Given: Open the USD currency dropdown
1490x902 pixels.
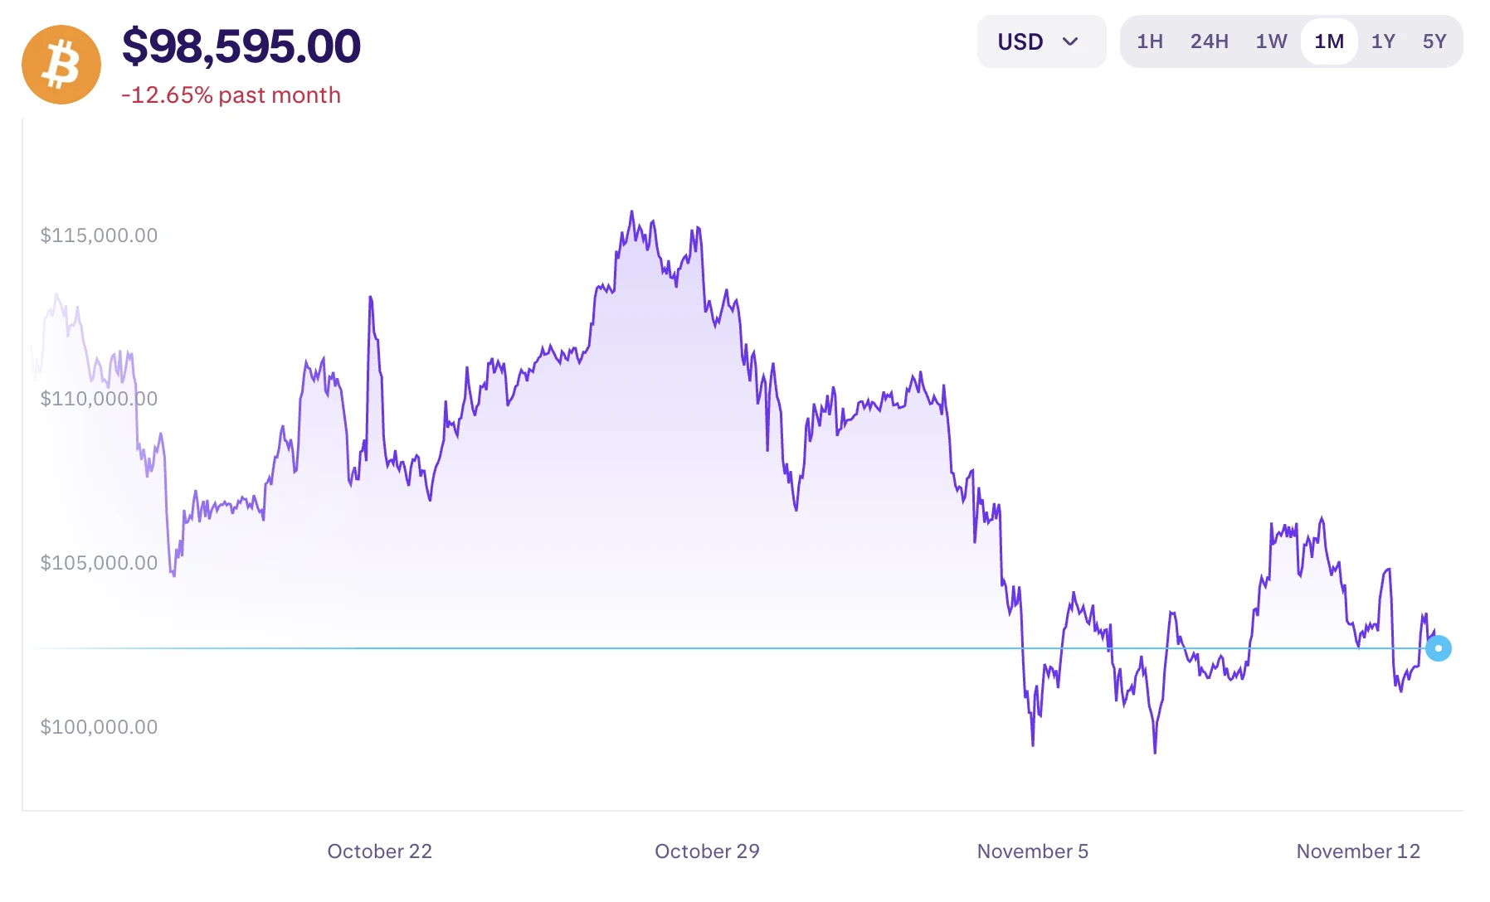Looking at the screenshot, I should coord(1041,41).
